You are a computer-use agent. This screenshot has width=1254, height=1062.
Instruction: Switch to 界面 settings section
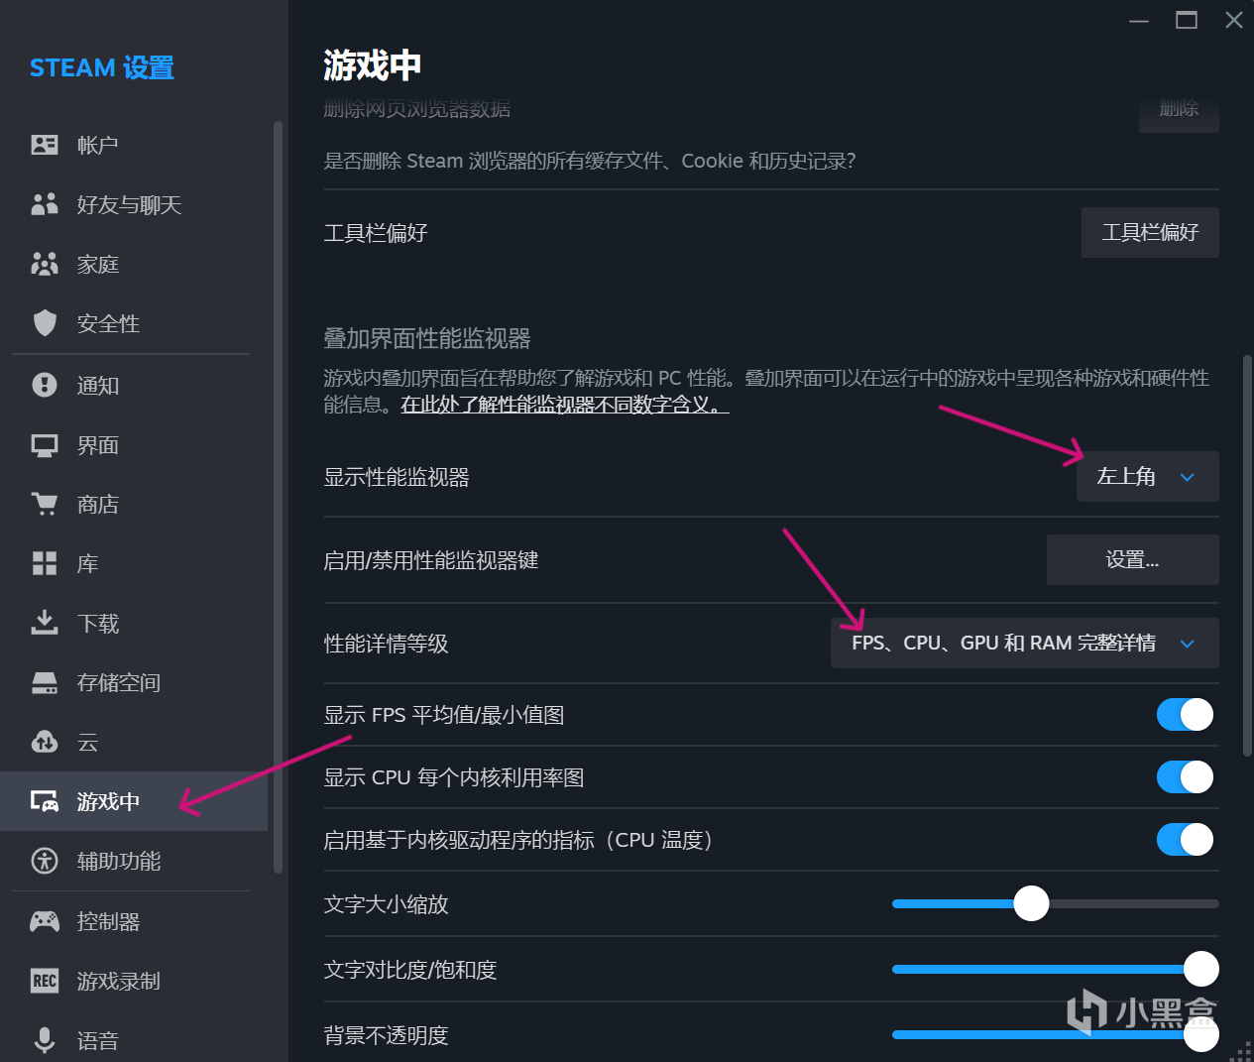pyautogui.click(x=134, y=445)
